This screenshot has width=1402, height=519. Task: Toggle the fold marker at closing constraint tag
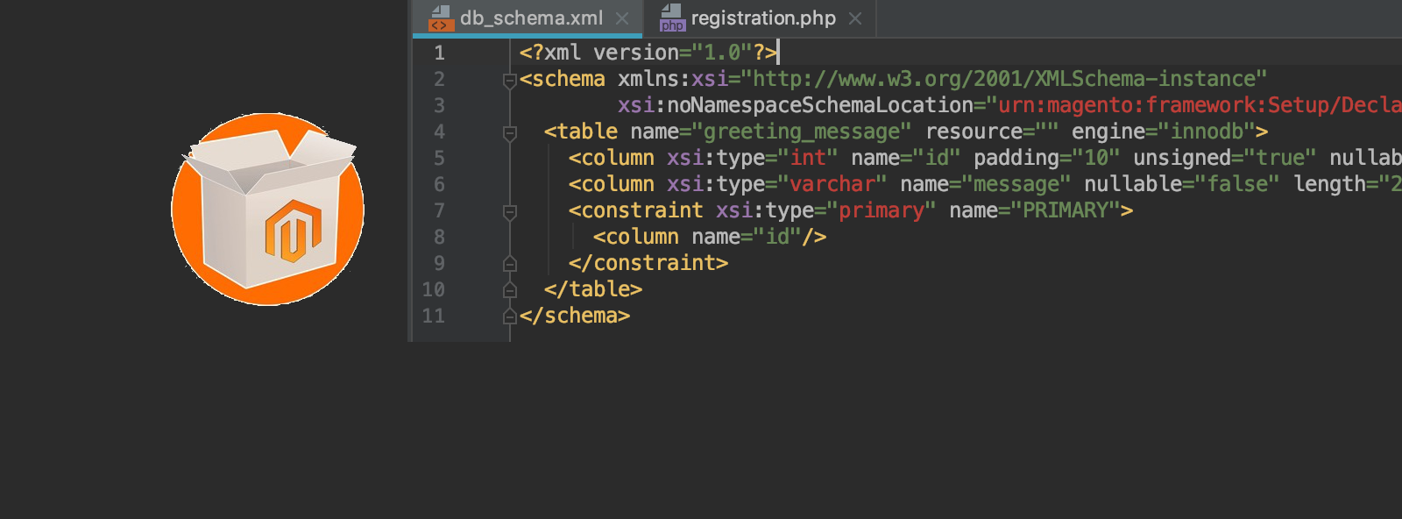pyautogui.click(x=510, y=264)
